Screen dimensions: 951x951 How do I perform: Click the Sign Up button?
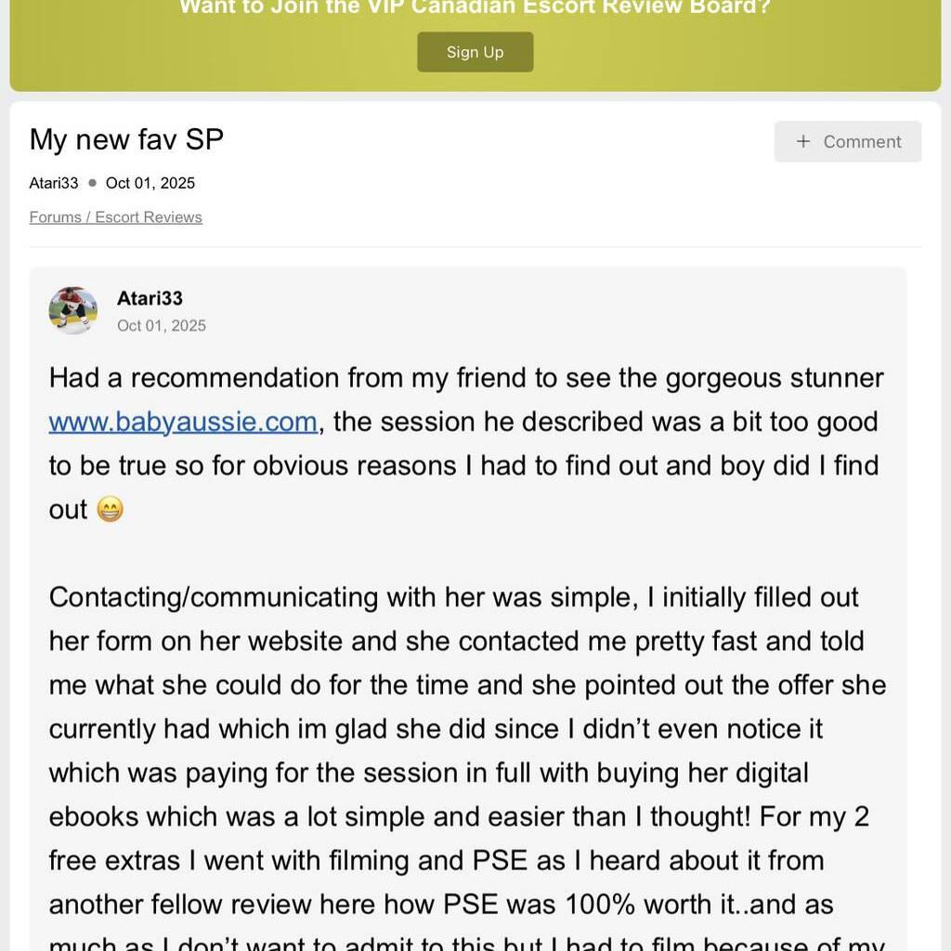point(475,52)
